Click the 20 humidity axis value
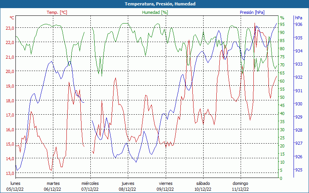309x193 pixels. (282, 146)
